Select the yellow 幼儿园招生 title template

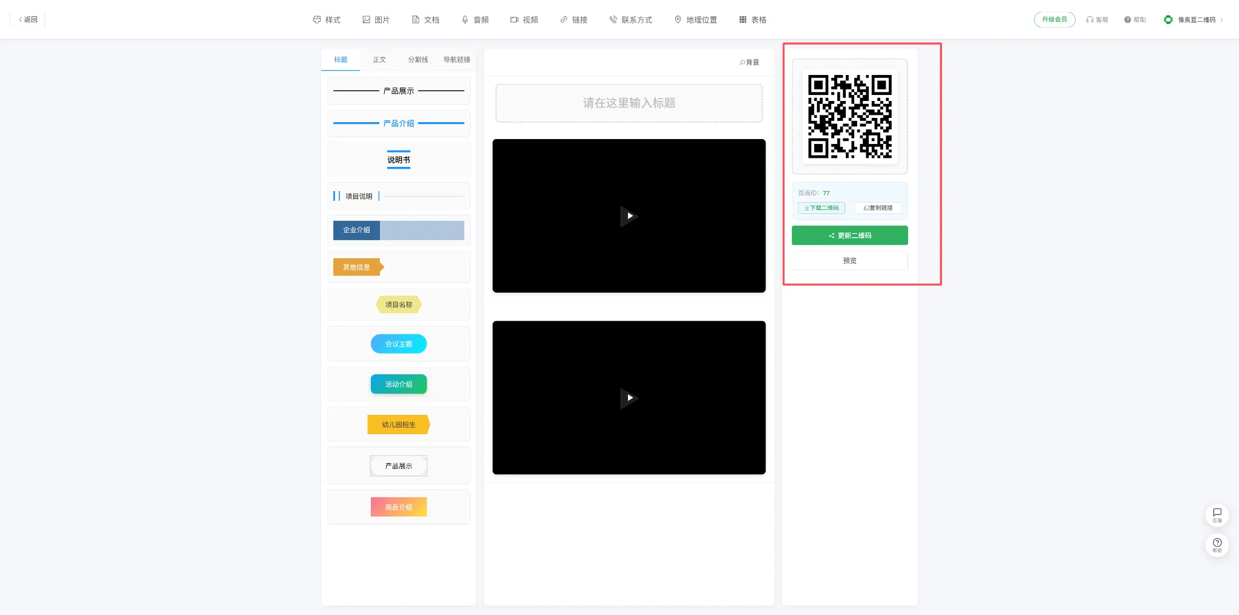399,425
